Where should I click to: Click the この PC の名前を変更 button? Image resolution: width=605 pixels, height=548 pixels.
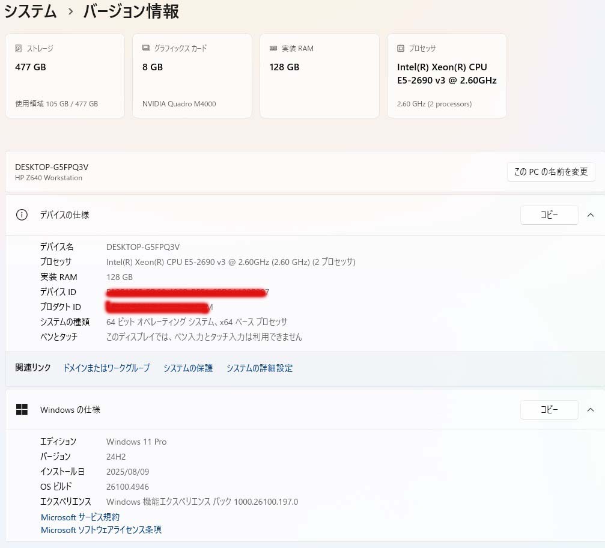point(550,171)
